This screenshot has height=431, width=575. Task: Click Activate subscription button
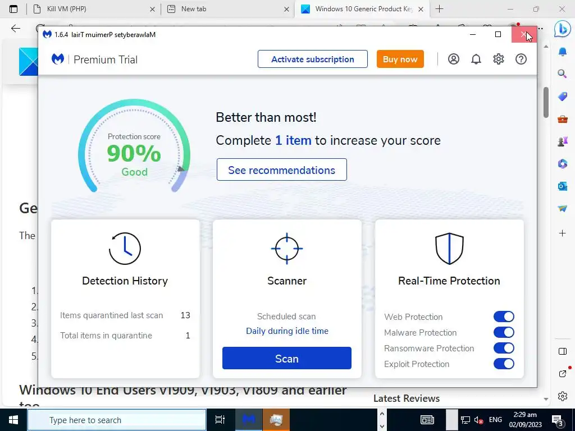[312, 59]
